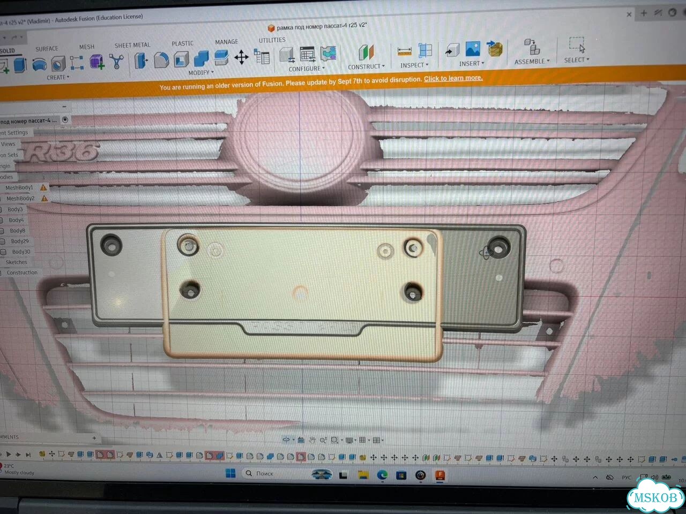Click the Windows Start button
The width and height of the screenshot is (686, 514).
click(230, 473)
